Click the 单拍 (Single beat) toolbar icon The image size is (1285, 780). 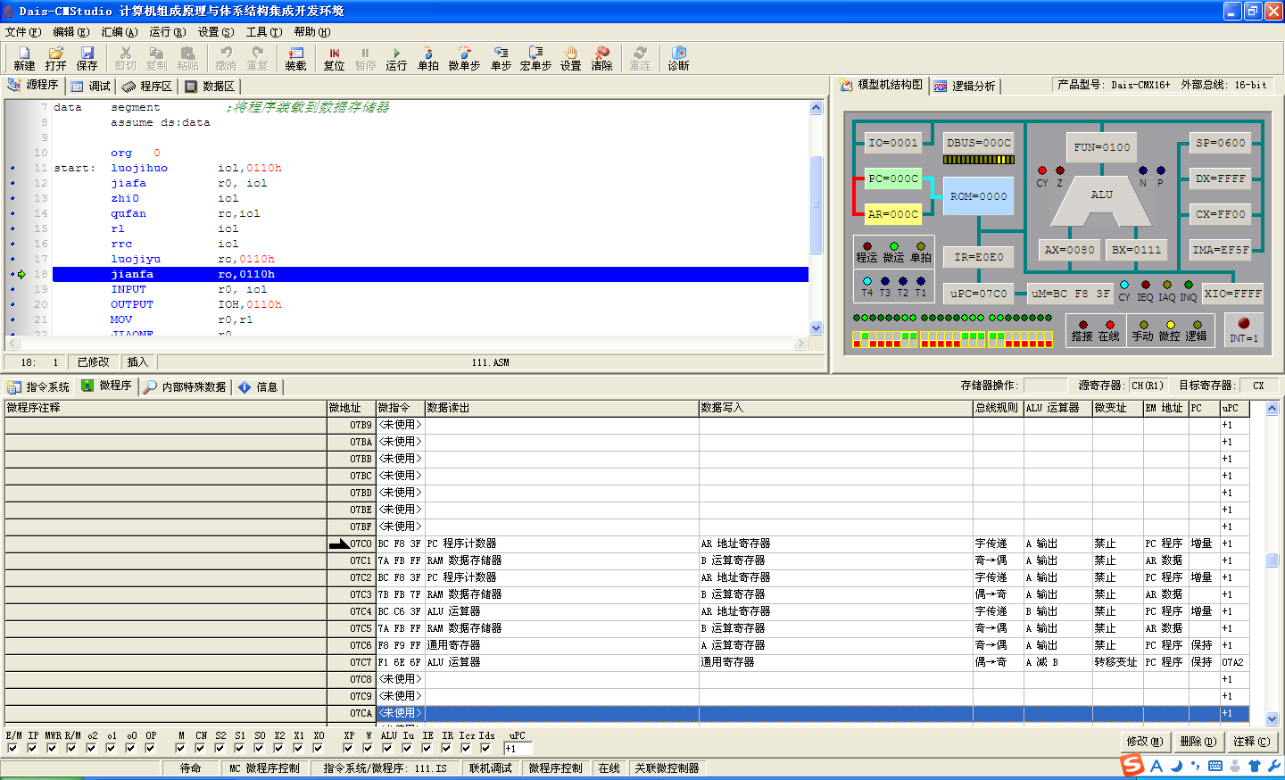pyautogui.click(x=428, y=59)
